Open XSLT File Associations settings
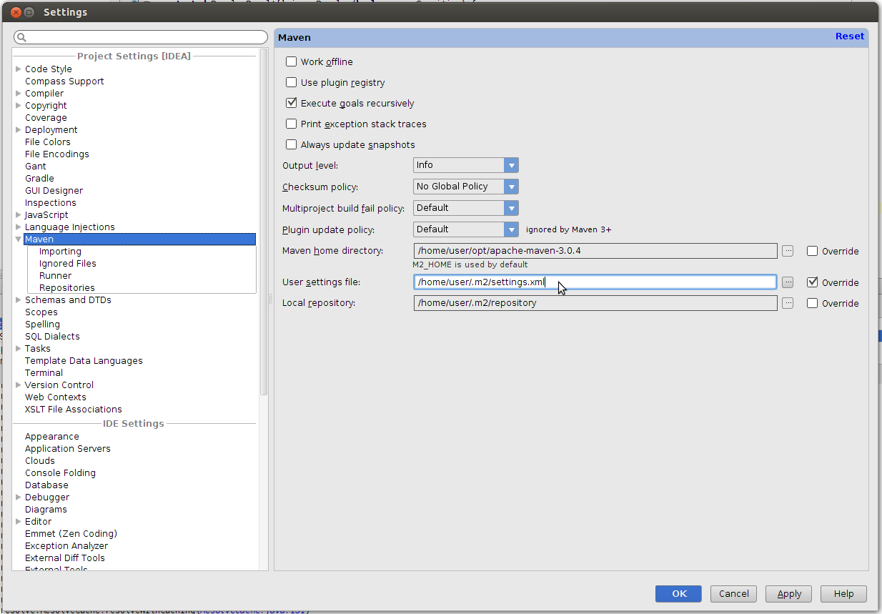 click(74, 410)
